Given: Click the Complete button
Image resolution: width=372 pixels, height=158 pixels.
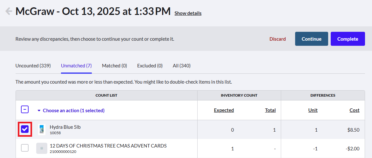Looking at the screenshot, I should (348, 39).
